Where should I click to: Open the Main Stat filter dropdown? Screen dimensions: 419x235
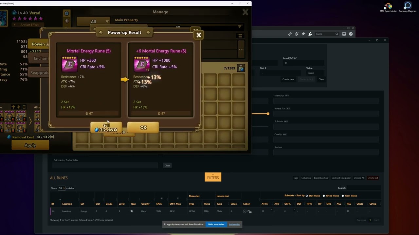click(326, 101)
